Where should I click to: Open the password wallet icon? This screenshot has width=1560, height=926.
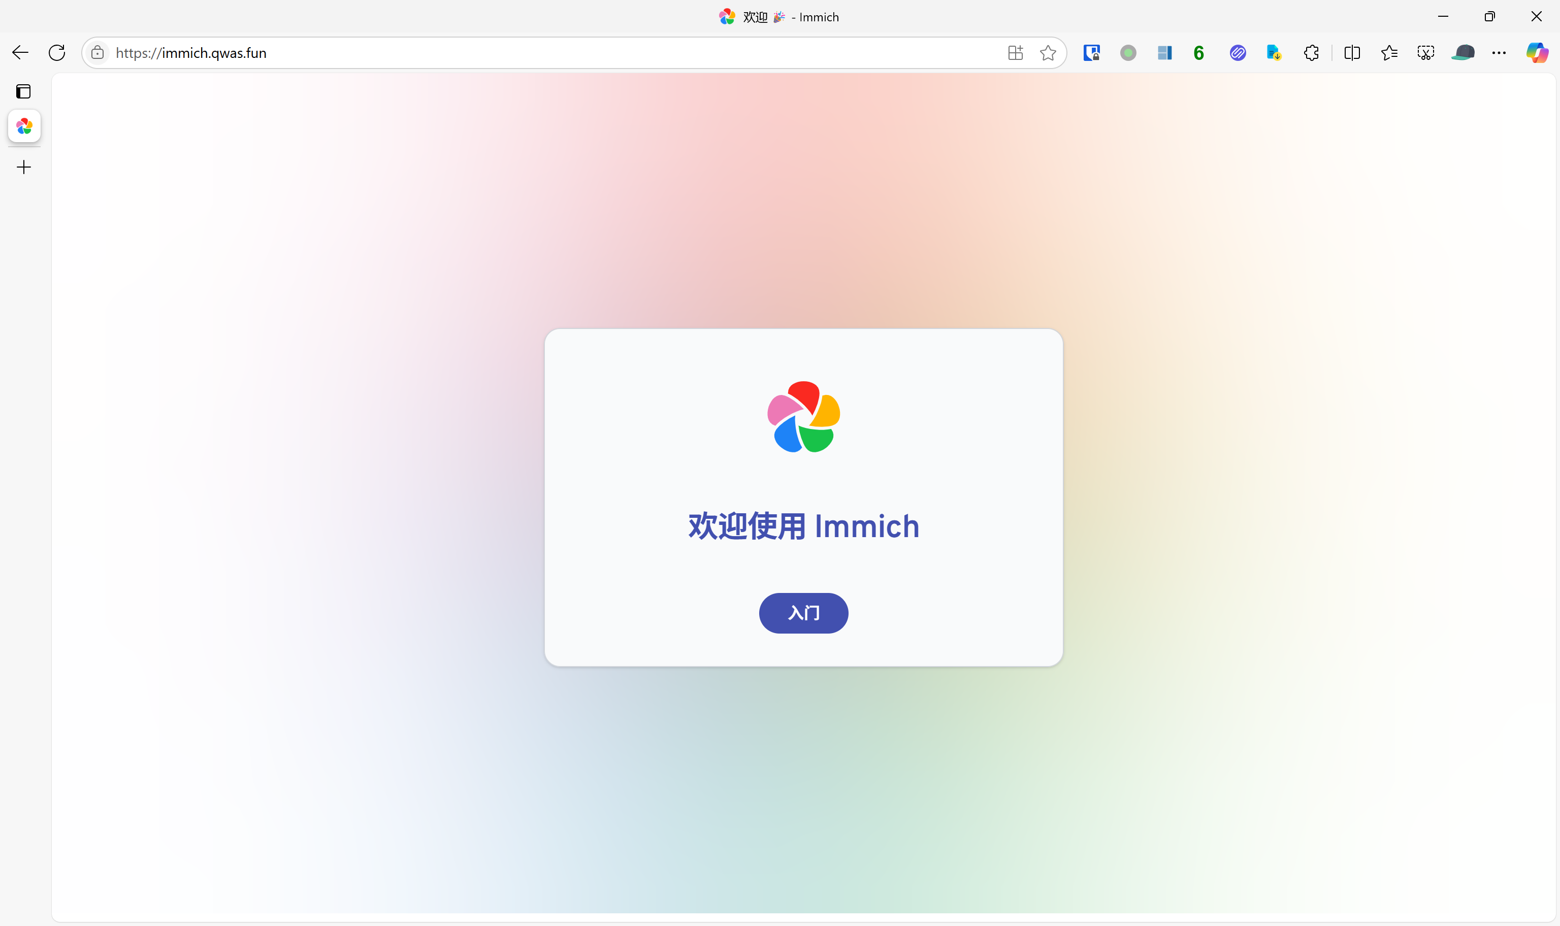pos(1092,52)
